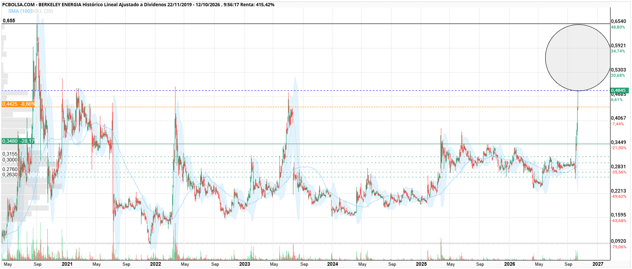Click the 0,3000 level label
This screenshot has width=632, height=269.
10,160
